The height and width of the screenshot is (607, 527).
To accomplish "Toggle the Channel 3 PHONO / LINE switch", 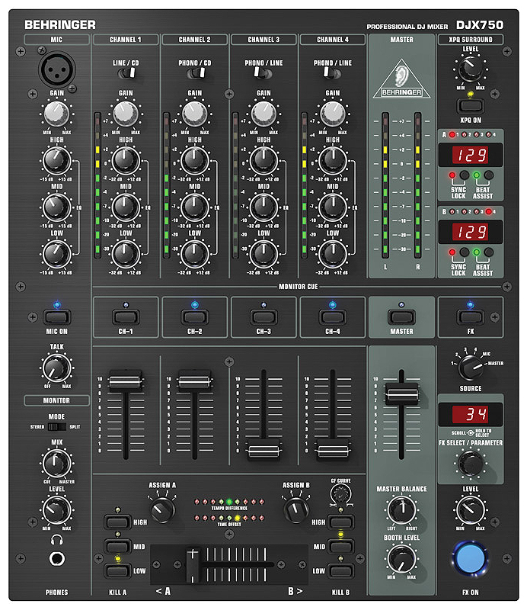I will coord(263,72).
